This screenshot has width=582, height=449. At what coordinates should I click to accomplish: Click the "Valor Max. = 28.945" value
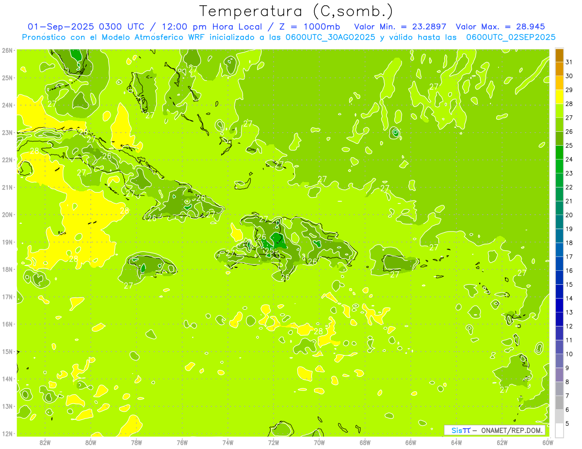(x=500, y=27)
